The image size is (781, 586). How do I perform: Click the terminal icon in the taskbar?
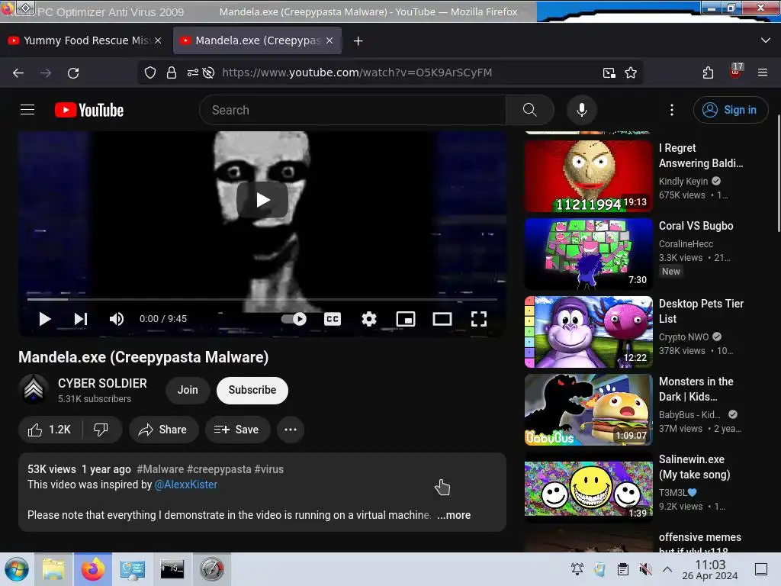click(x=172, y=569)
